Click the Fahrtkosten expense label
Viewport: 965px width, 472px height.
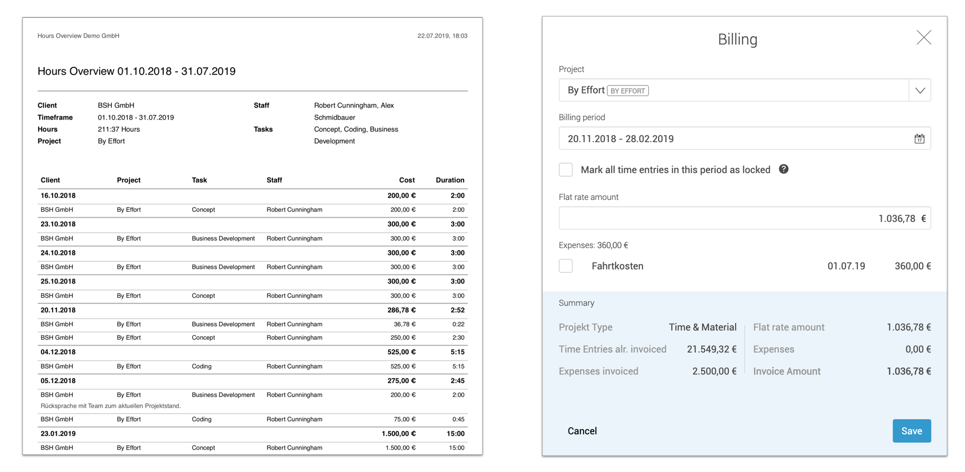point(617,266)
